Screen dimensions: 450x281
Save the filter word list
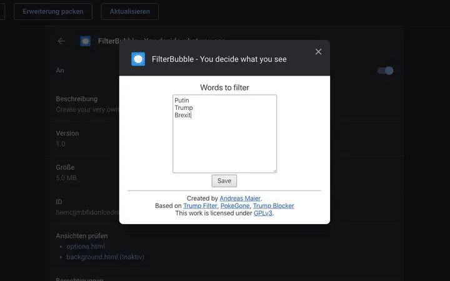(224, 181)
